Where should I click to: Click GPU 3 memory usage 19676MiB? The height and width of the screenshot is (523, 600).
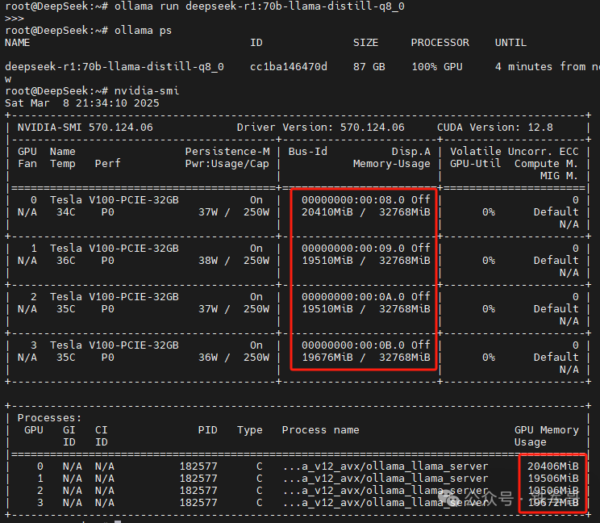click(x=327, y=358)
